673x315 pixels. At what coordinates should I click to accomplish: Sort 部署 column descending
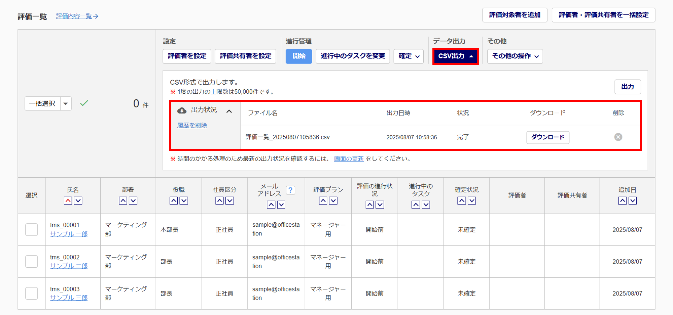pos(133,201)
